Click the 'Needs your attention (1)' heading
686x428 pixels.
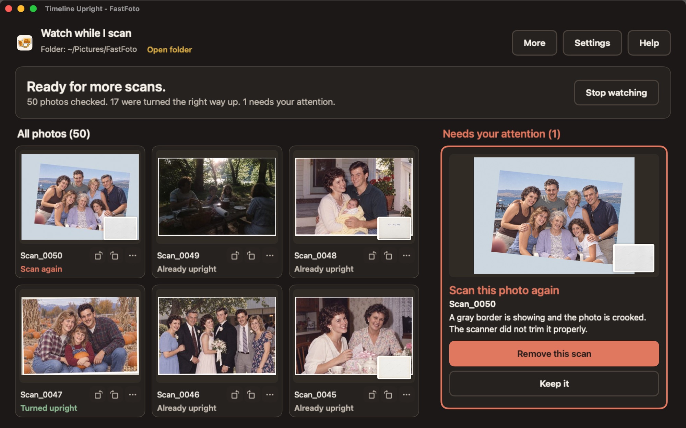pyautogui.click(x=501, y=134)
